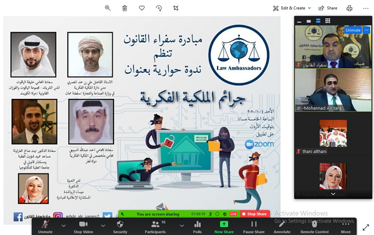Switch video panel to grid gallery view

pos(328,21)
